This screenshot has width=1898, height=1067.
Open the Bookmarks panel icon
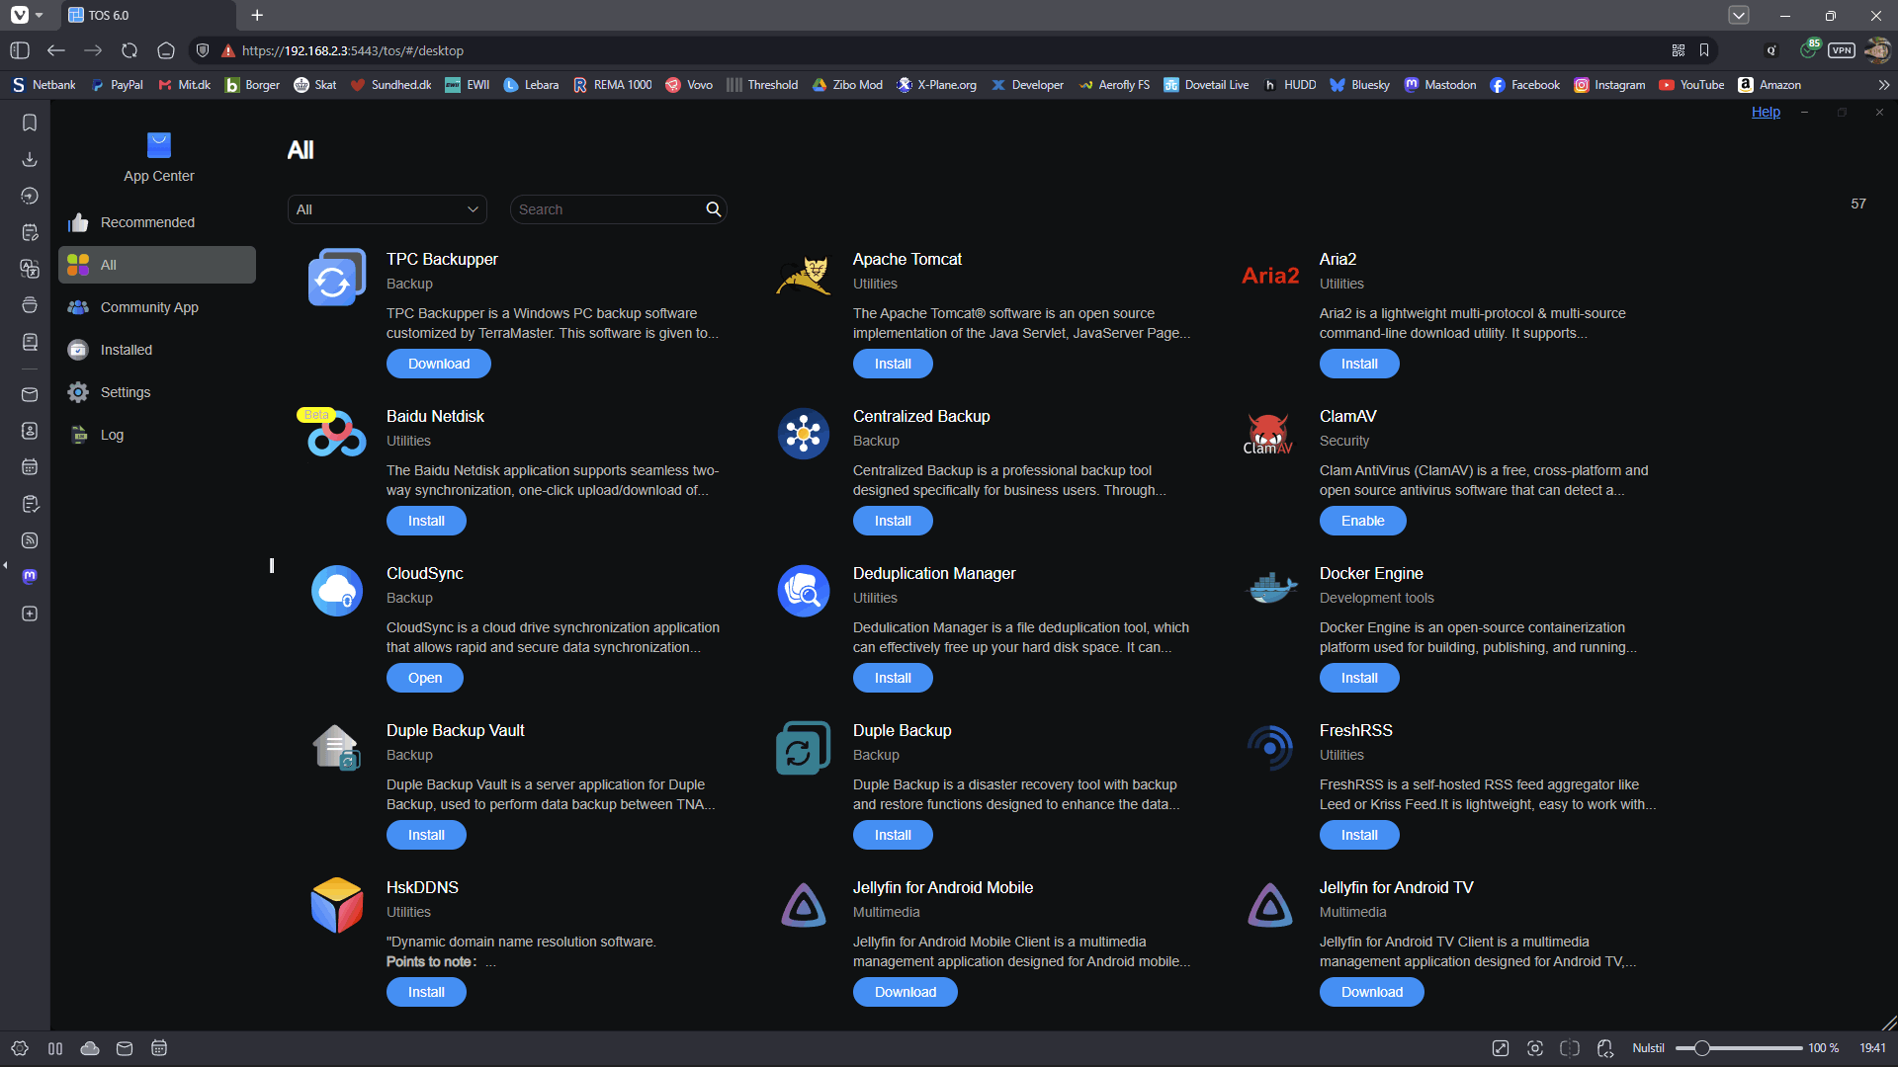click(29, 123)
